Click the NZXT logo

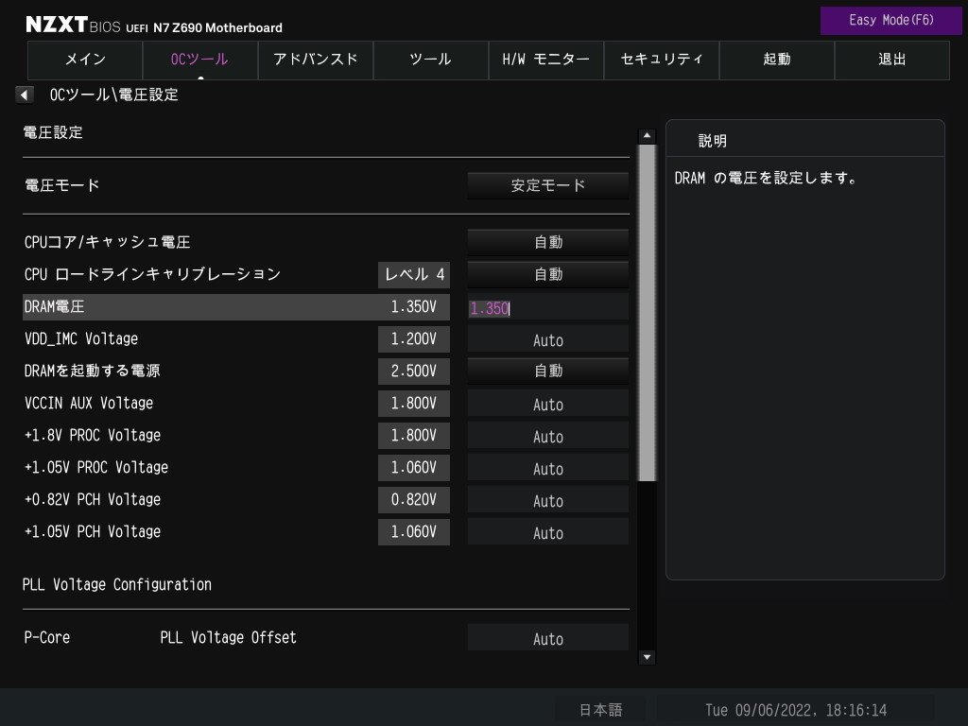(x=56, y=24)
